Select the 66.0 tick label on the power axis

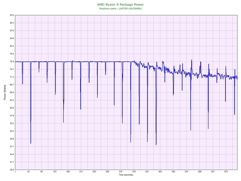click(12, 92)
